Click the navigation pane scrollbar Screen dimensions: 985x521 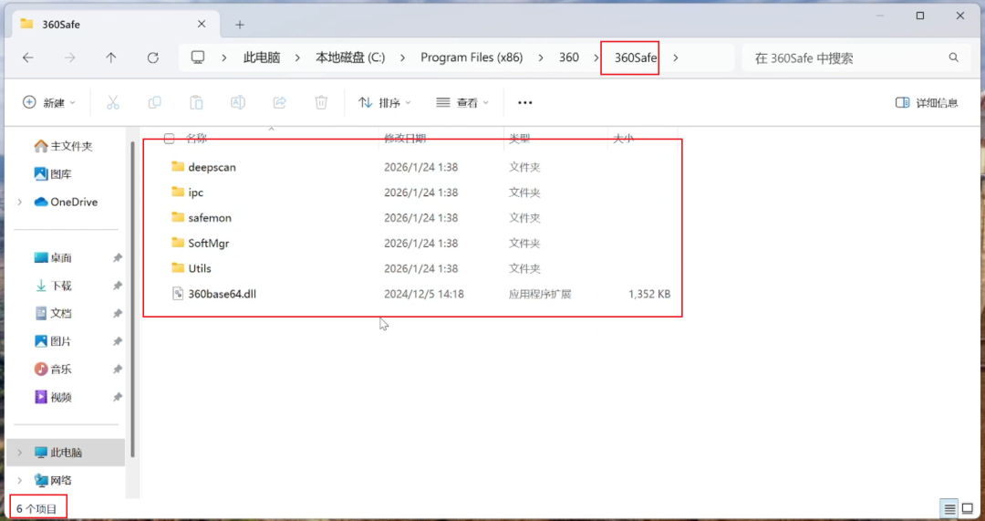coord(132,299)
